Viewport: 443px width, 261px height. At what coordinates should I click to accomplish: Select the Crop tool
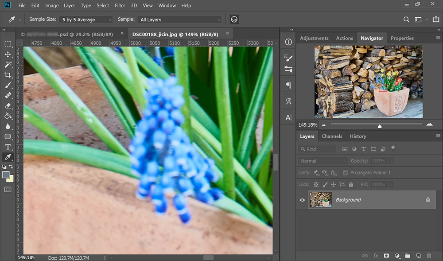coord(8,75)
